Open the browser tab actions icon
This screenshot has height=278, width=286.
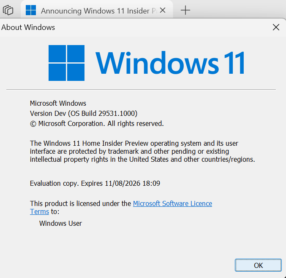(8, 10)
